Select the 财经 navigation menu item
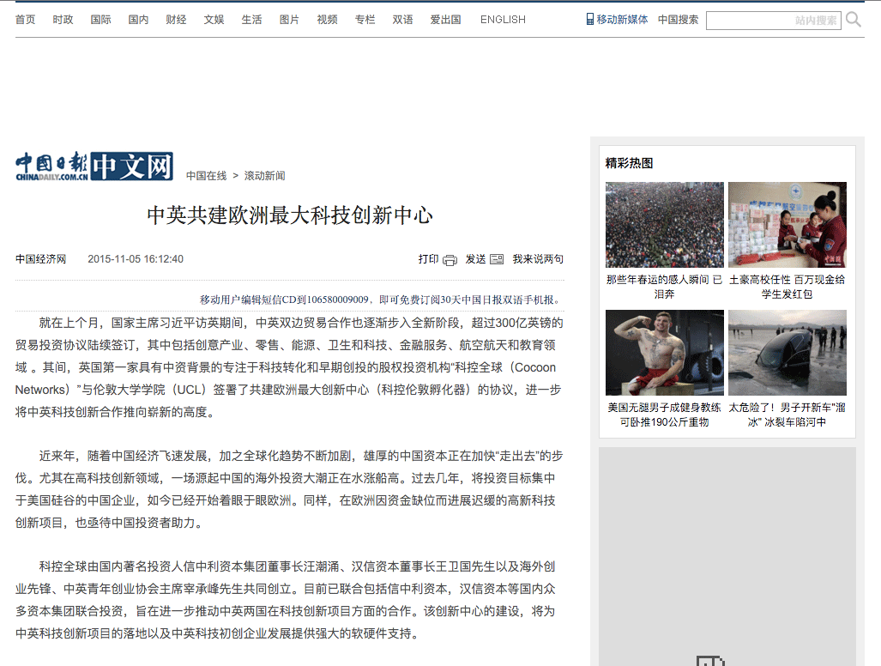Image resolution: width=881 pixels, height=666 pixels. (x=176, y=20)
